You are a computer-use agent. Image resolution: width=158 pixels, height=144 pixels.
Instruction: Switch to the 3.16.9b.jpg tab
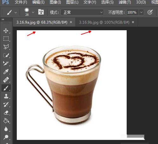(x=104, y=22)
